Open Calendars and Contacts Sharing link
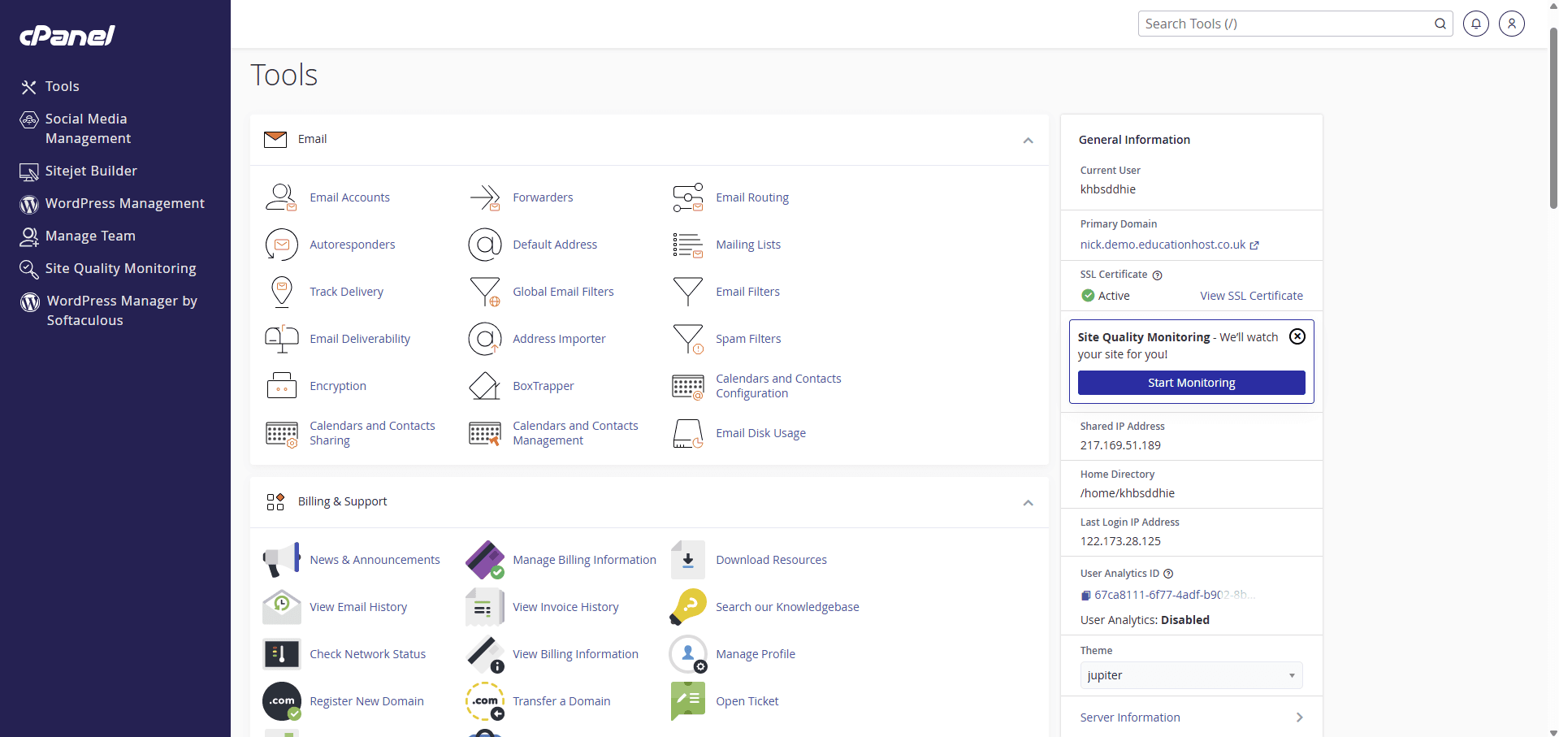The image size is (1559, 737). coord(372,433)
